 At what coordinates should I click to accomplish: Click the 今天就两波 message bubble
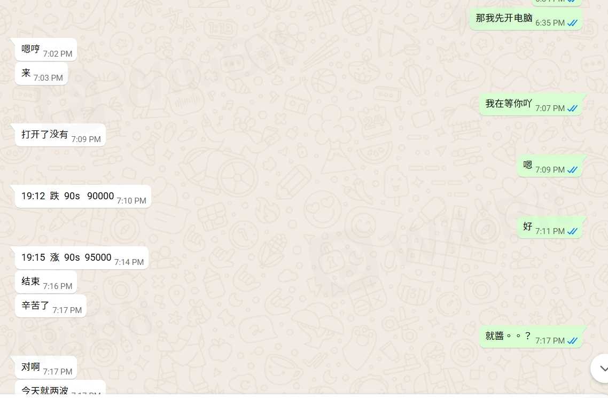pyautogui.click(x=60, y=387)
